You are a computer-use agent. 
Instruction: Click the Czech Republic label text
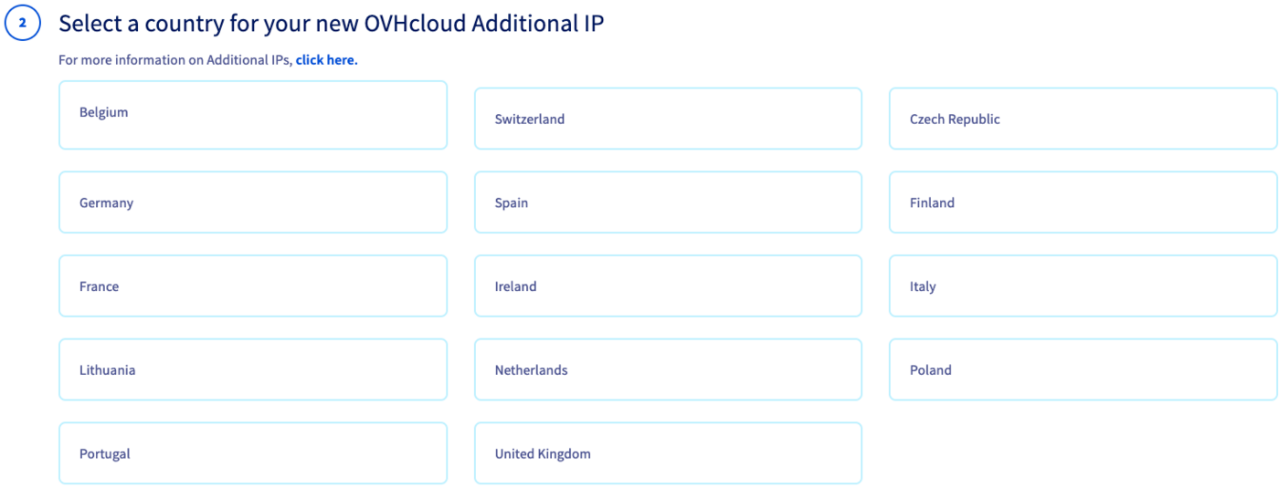coord(955,119)
